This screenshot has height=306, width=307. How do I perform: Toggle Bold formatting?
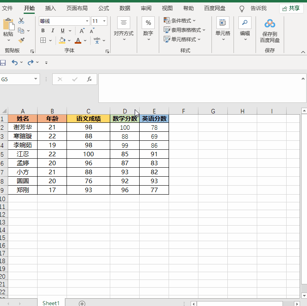[x=43, y=31]
